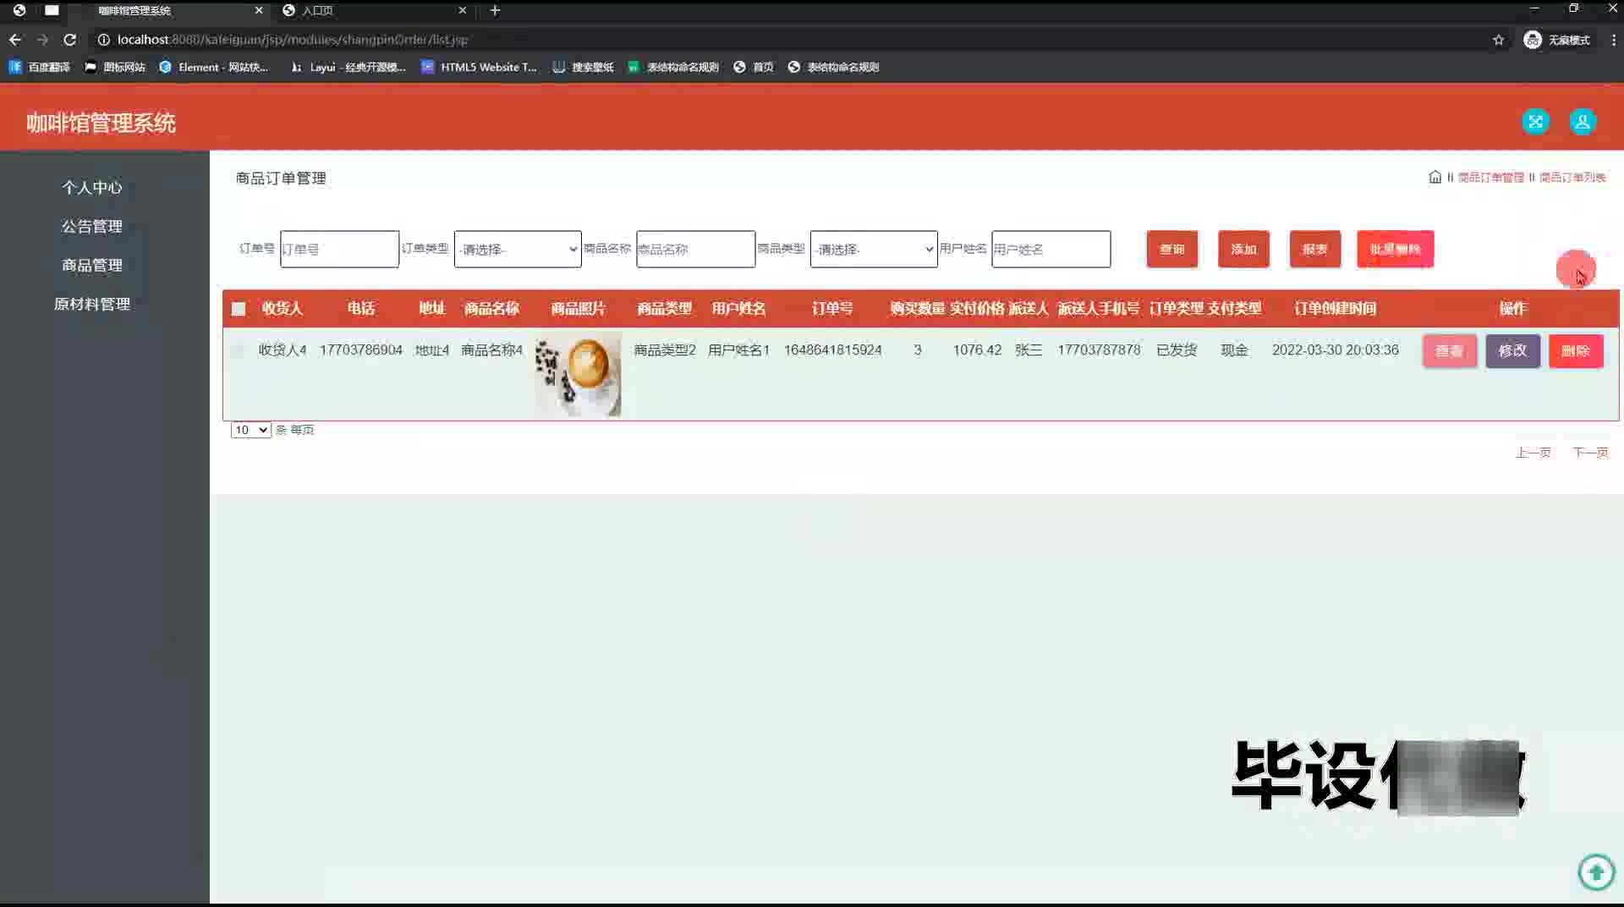The image size is (1624, 907).
Task: Click the 商品名称4 cell
Action: coord(491,350)
